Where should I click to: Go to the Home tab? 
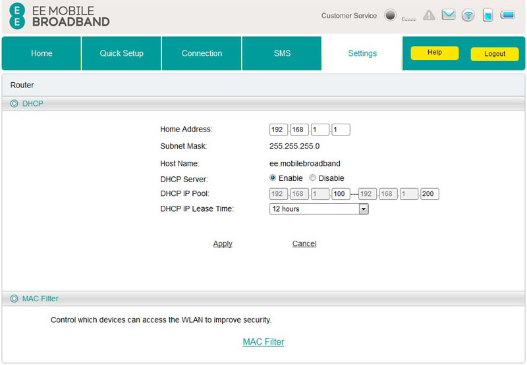[42, 53]
